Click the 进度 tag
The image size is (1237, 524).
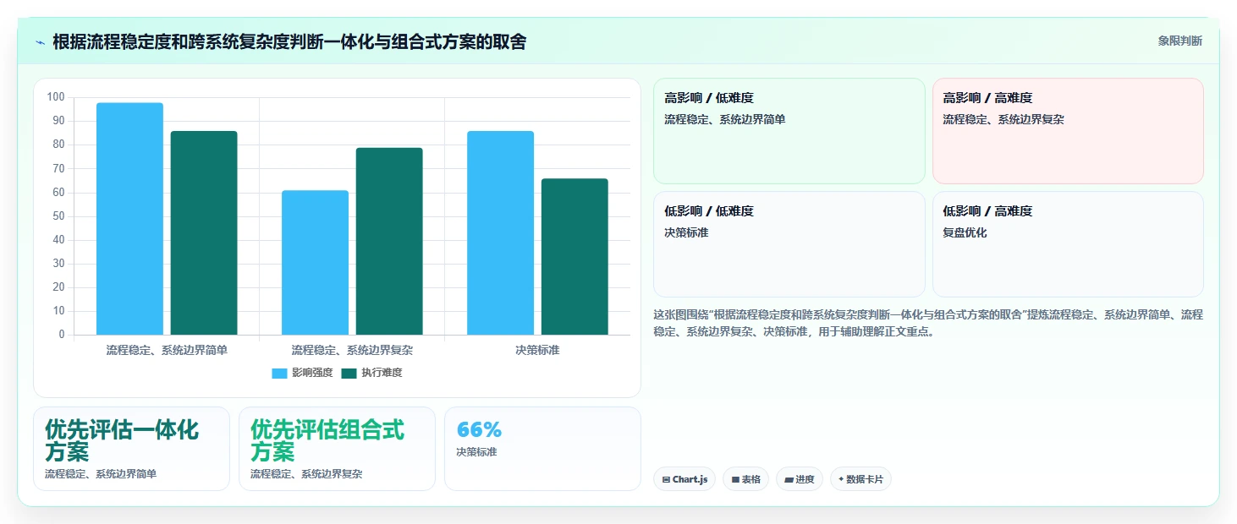tap(799, 479)
